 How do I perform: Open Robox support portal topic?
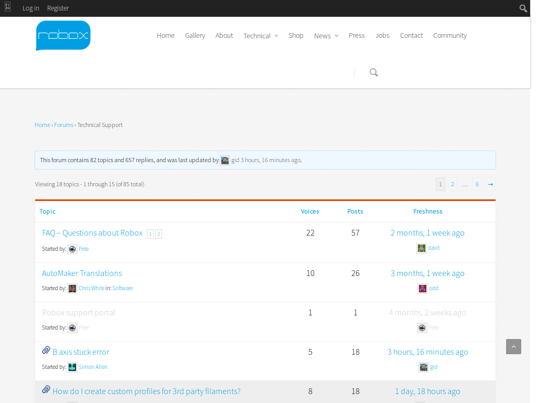79,313
